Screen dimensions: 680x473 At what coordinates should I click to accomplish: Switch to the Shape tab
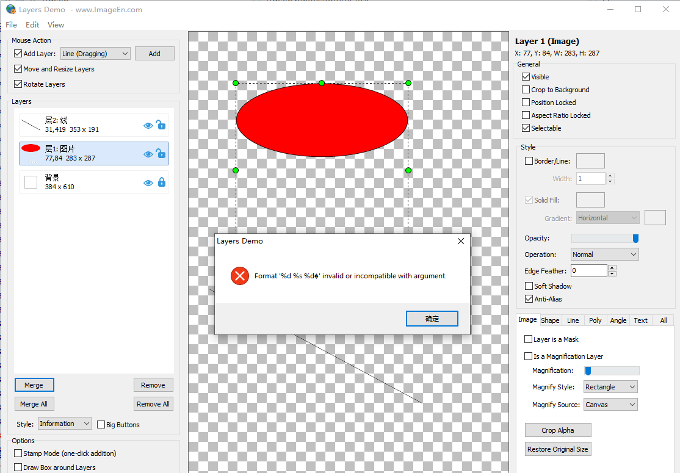[551, 320]
